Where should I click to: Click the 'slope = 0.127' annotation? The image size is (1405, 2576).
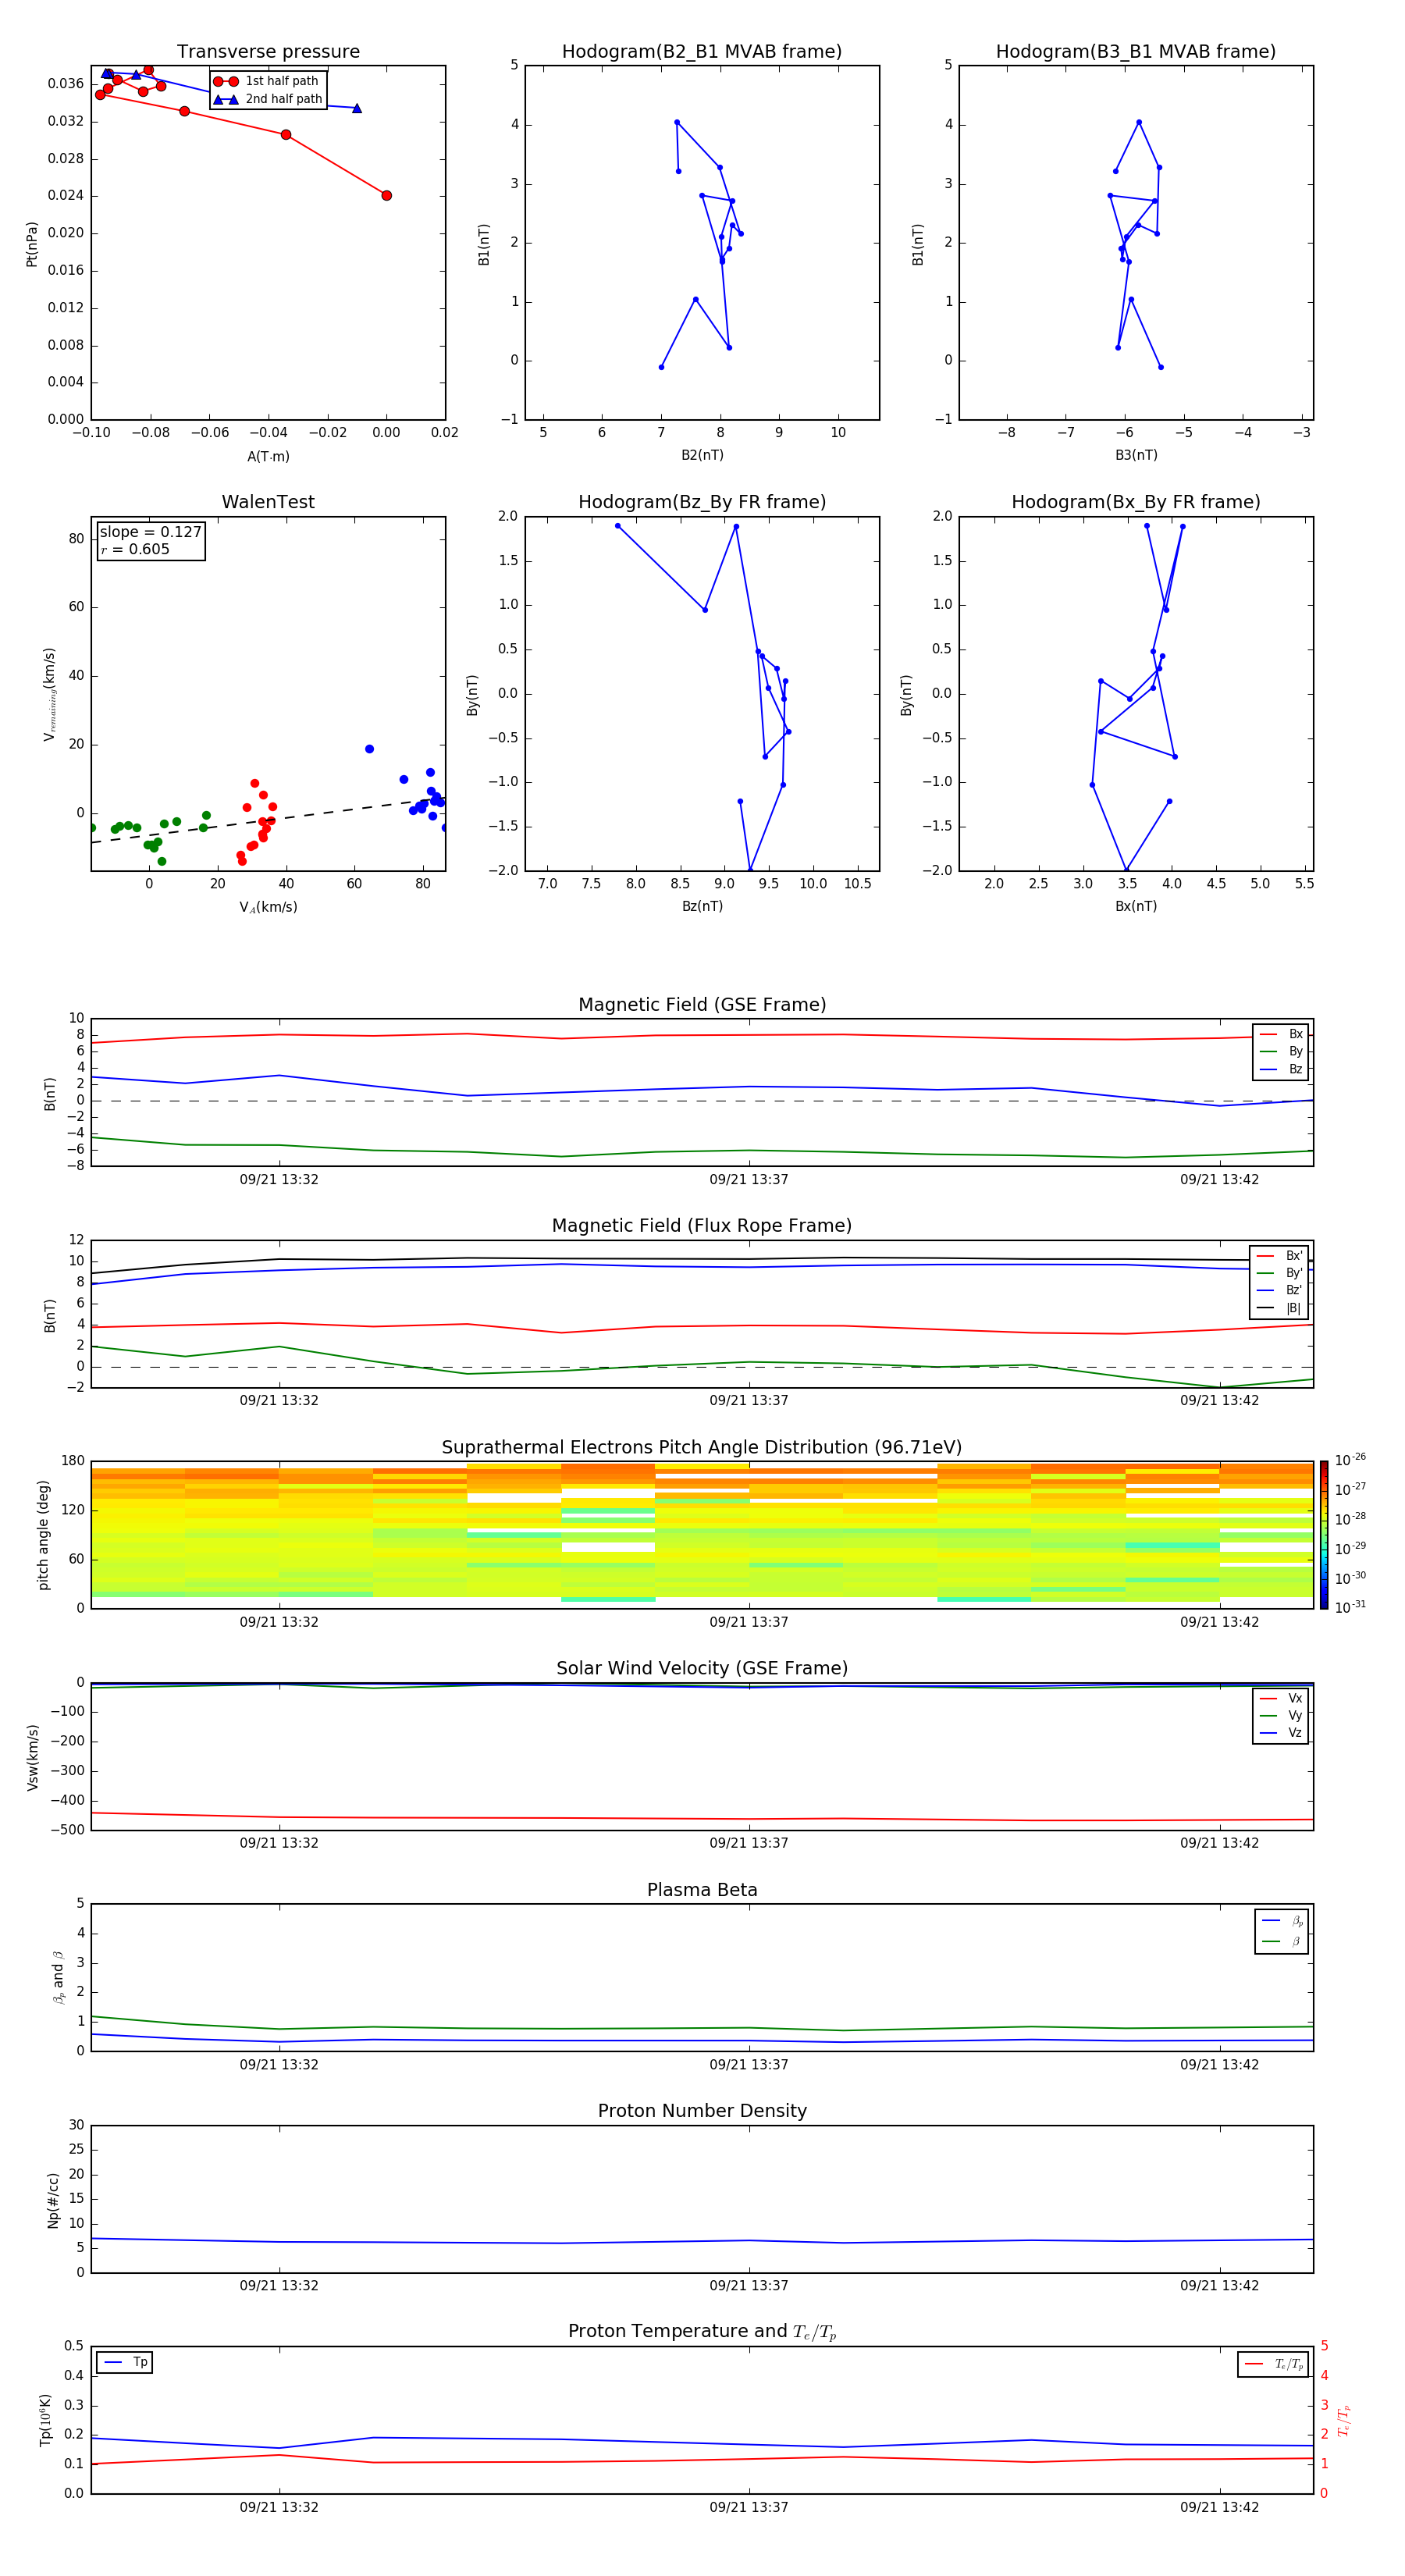(x=151, y=532)
